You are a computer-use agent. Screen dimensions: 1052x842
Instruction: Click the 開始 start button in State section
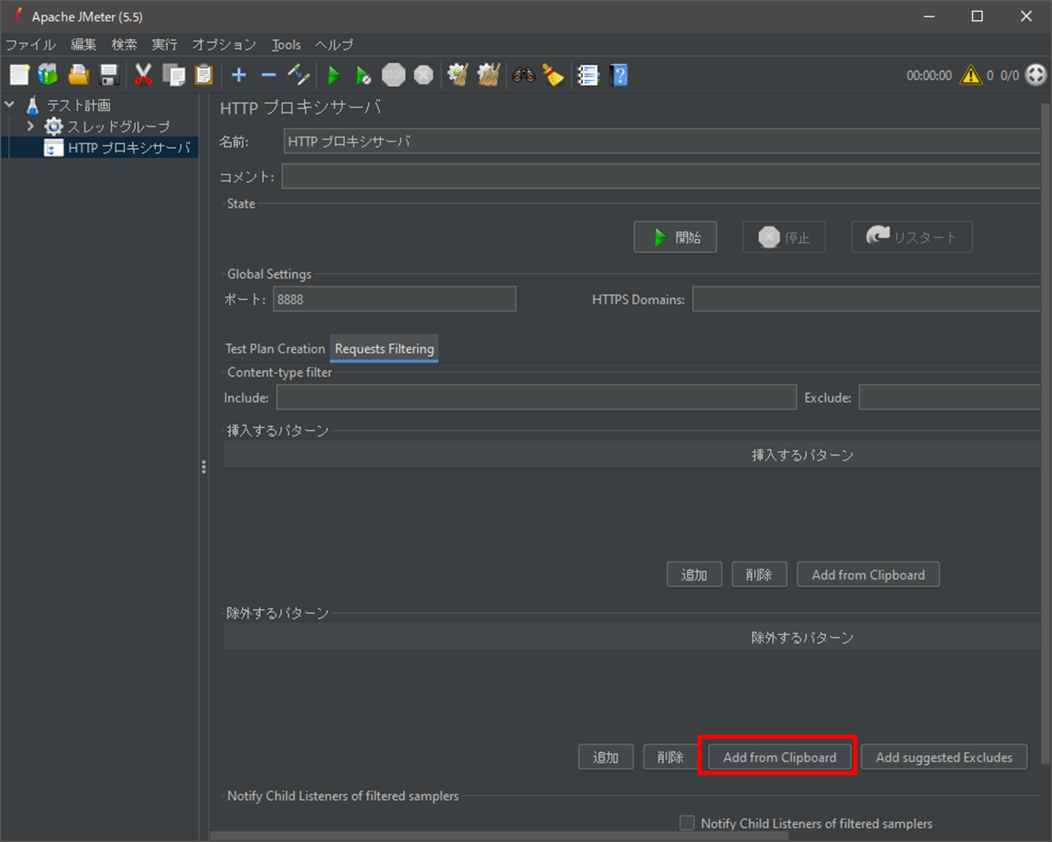[x=675, y=237]
